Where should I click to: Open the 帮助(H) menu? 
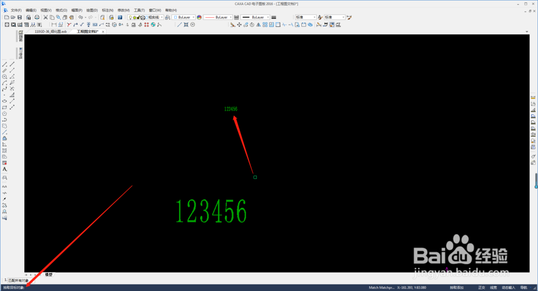[x=171, y=10]
